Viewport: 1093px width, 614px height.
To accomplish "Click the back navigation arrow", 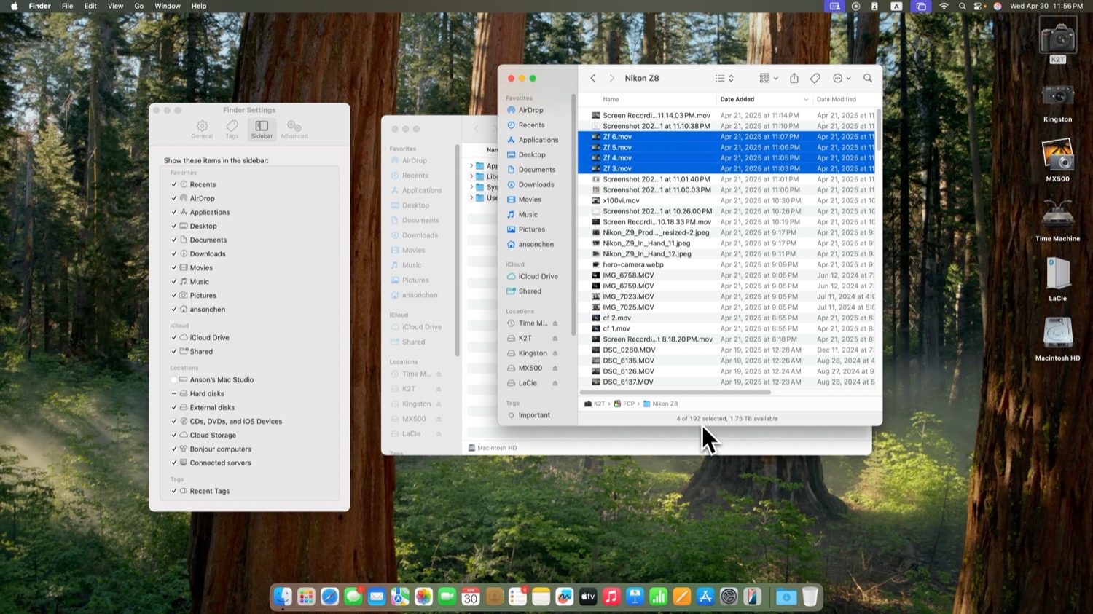I will (x=592, y=78).
